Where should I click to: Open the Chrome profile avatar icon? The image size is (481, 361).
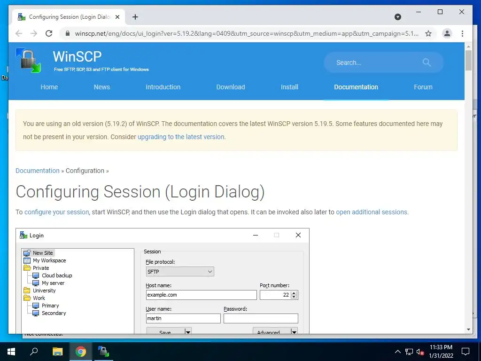[x=447, y=33]
